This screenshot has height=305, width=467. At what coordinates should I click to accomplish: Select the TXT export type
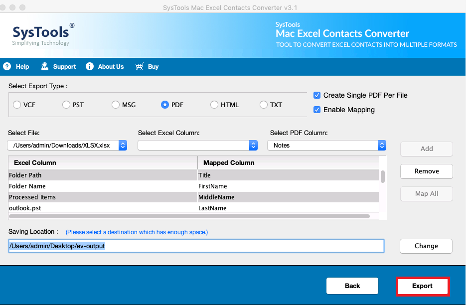pos(264,105)
